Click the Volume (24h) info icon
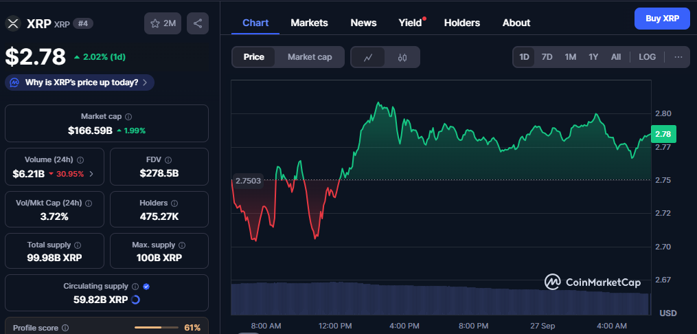Screen dimensions: 697x334 (80, 160)
